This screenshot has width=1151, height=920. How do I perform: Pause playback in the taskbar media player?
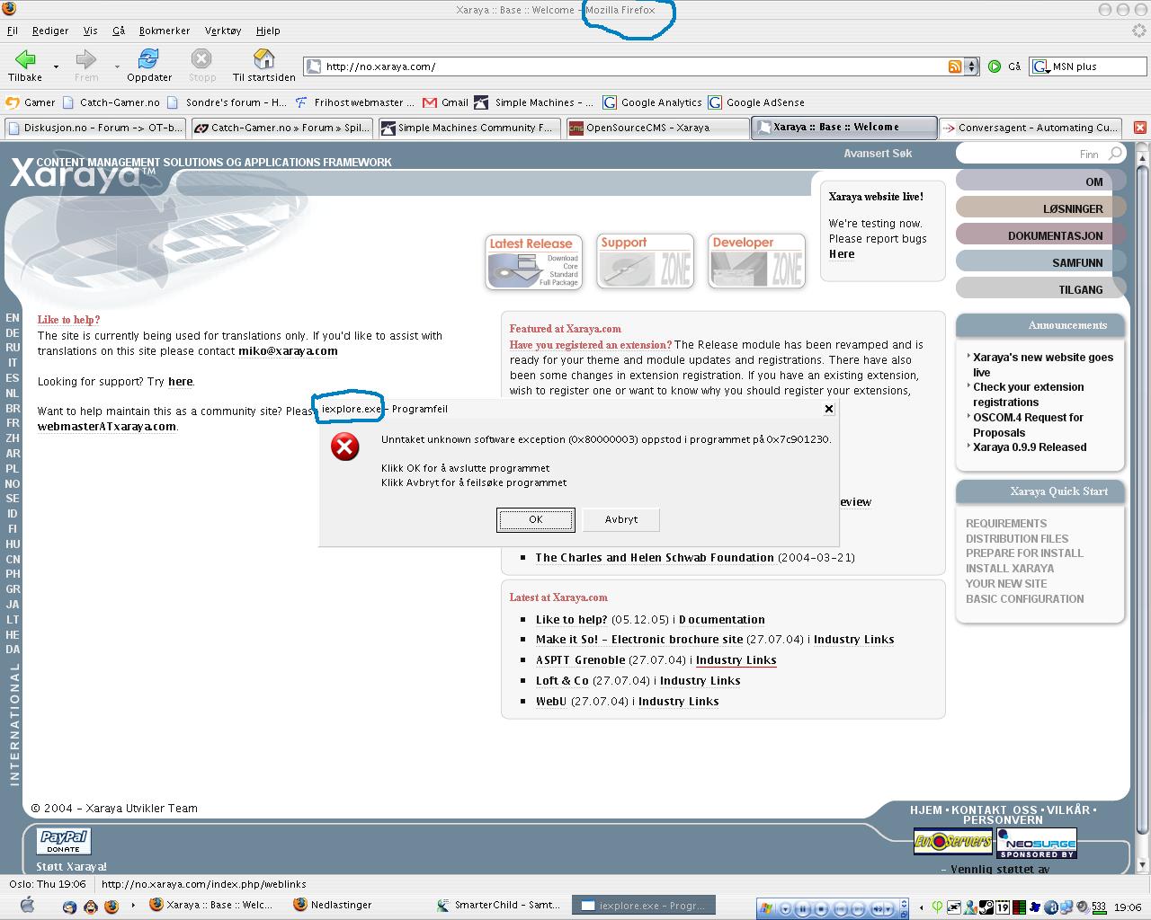tap(803, 908)
